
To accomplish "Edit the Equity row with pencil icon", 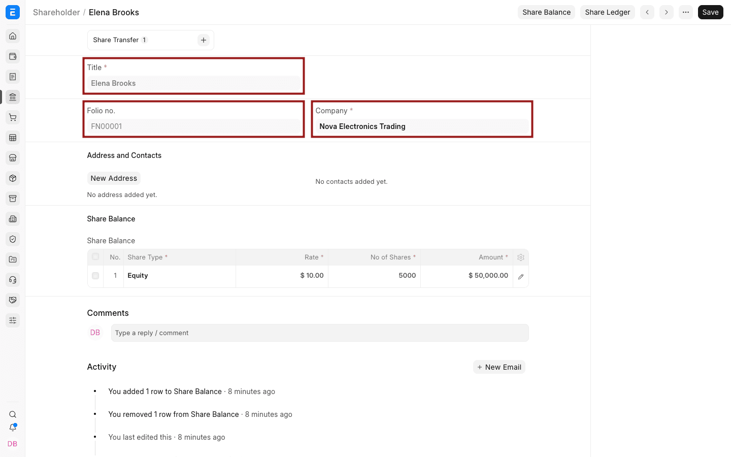I will pyautogui.click(x=521, y=277).
